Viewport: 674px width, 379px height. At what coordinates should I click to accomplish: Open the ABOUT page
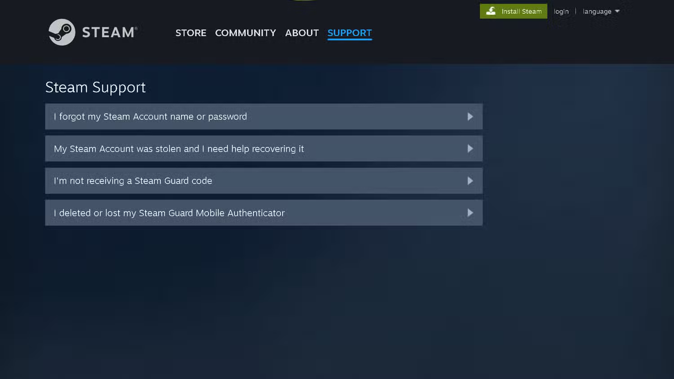click(302, 33)
